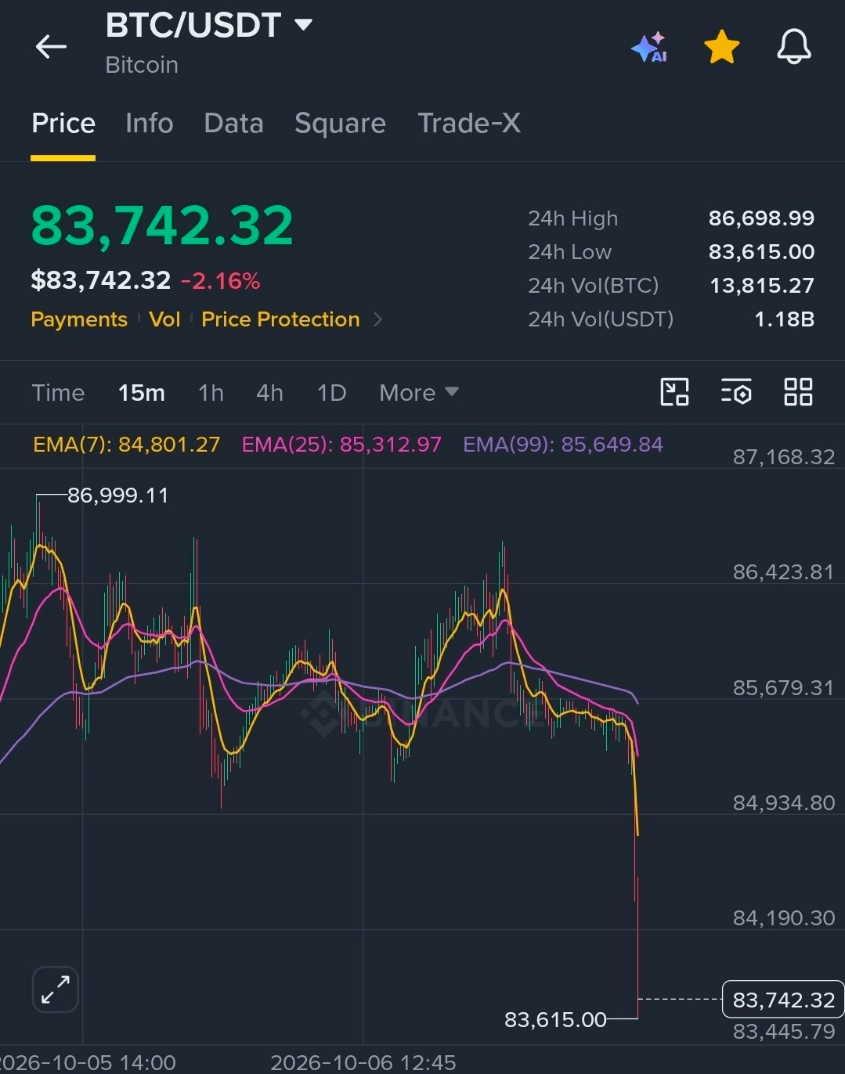Tap the 2026-10-06 12:45 time axis label
This screenshot has width=845, height=1074.
(363, 1062)
